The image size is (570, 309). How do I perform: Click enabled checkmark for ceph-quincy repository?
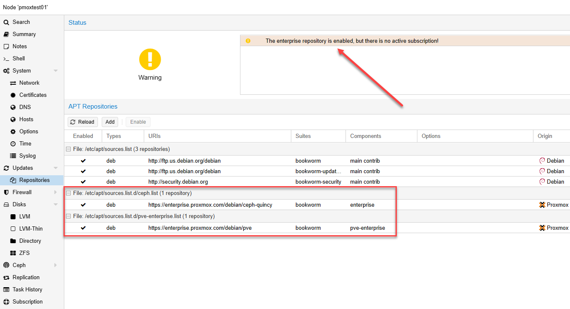pyautogui.click(x=83, y=205)
